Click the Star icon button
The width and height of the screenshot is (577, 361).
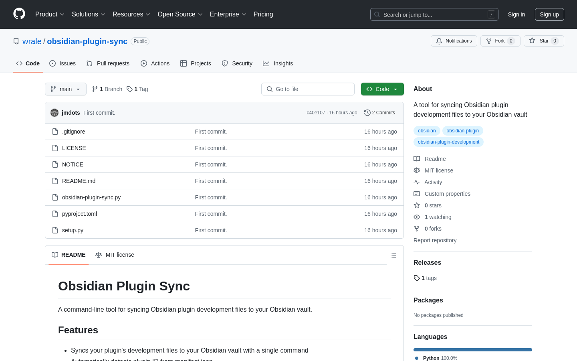click(544, 41)
